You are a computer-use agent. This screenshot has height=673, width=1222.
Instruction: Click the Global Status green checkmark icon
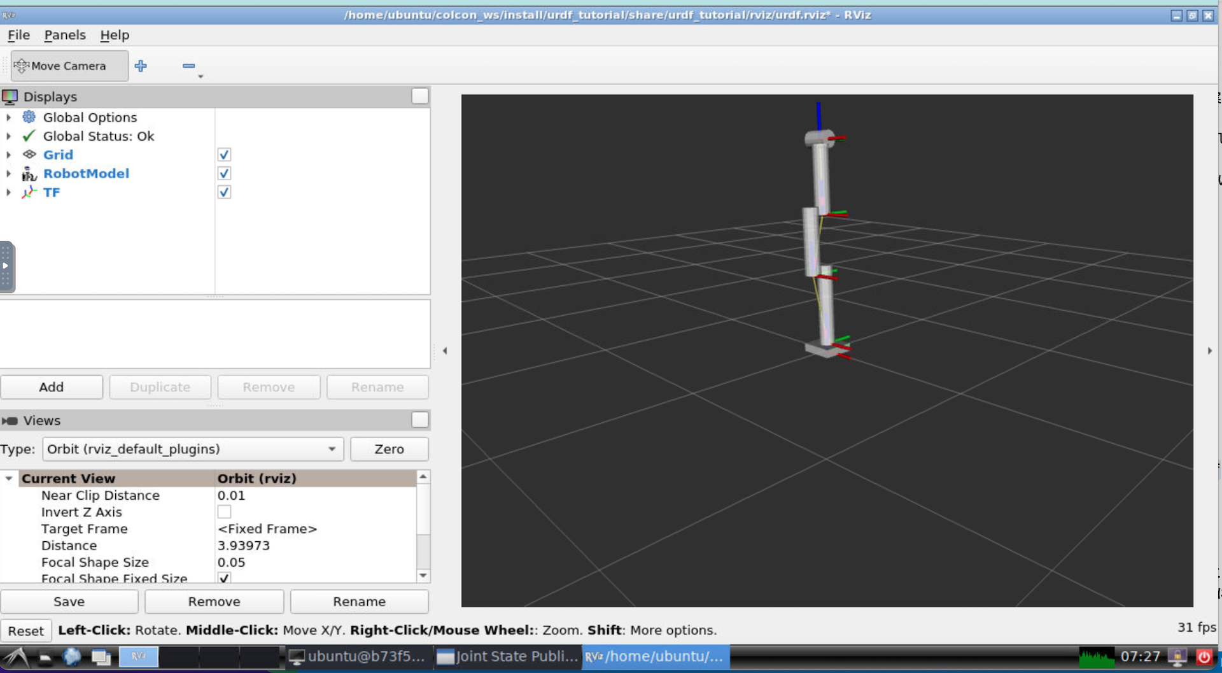pyautogui.click(x=29, y=136)
